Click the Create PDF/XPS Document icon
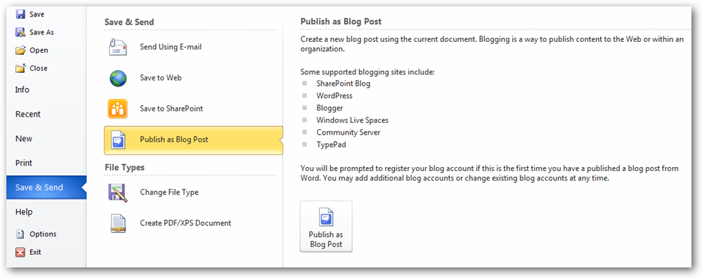This screenshot has height=279, width=703. pyautogui.click(x=117, y=223)
